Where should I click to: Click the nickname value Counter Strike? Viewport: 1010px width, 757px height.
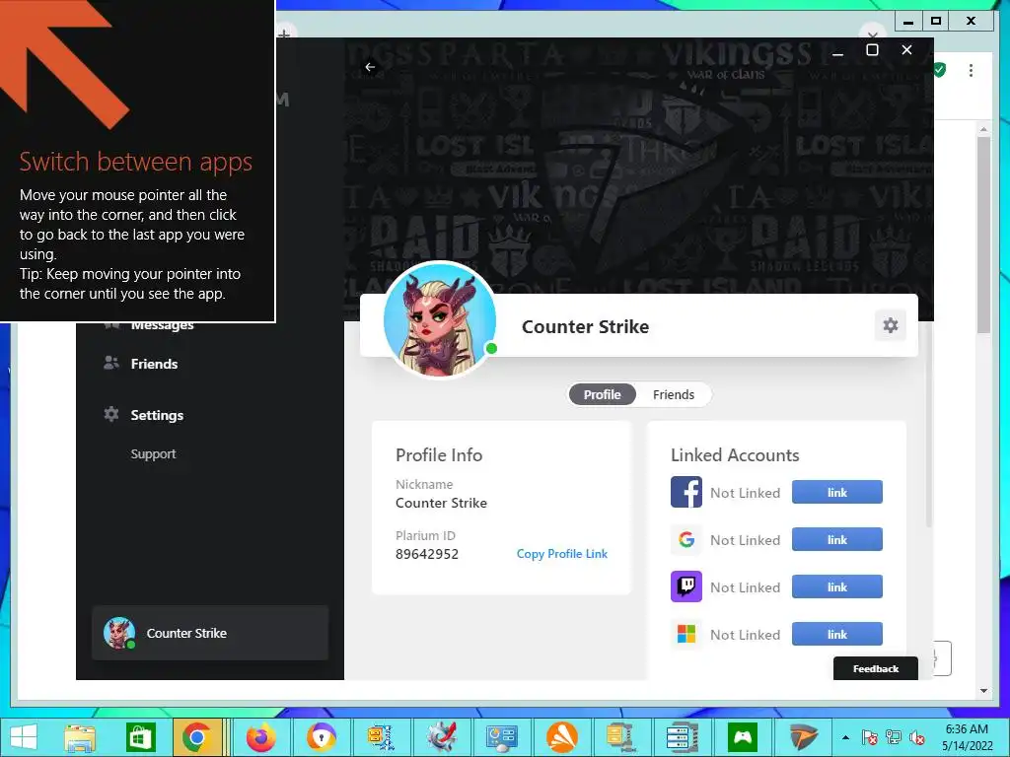click(x=441, y=503)
